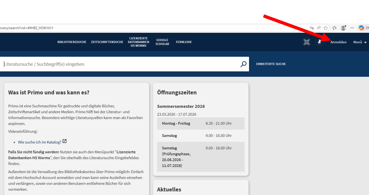Open the Bibliothekssuche menu item
The height and width of the screenshot is (195, 369).
click(x=72, y=42)
